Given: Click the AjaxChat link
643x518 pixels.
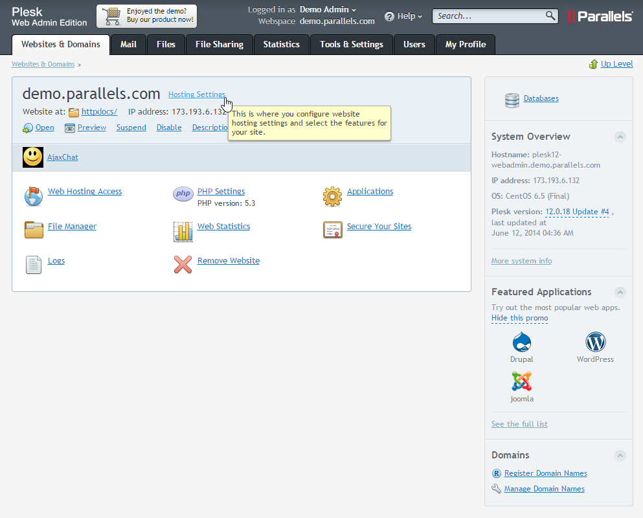Looking at the screenshot, I should coord(63,157).
